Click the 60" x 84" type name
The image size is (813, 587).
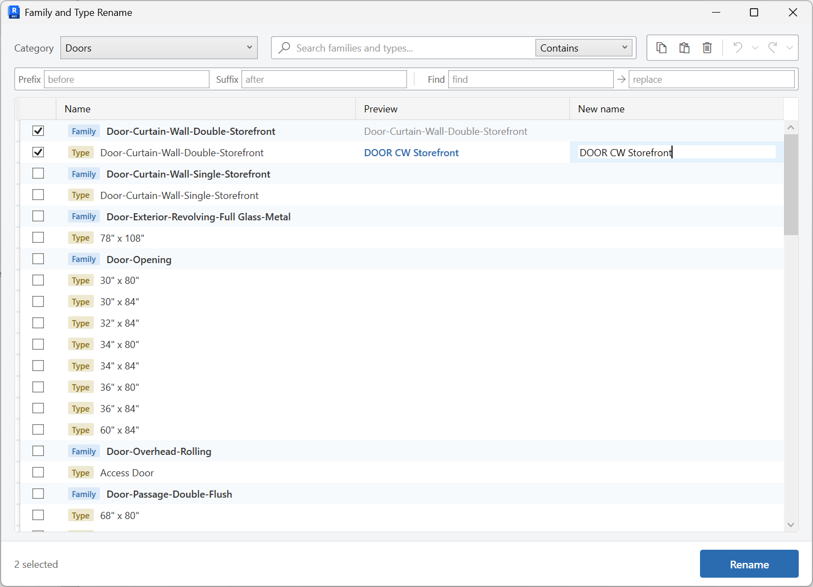120,430
